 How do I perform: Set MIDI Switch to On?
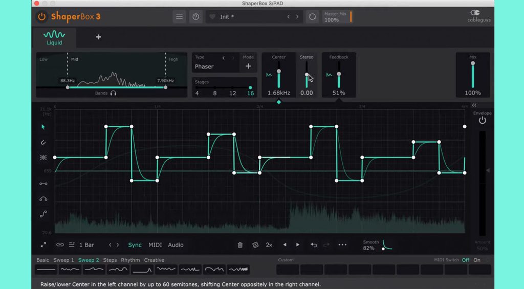(x=477, y=260)
